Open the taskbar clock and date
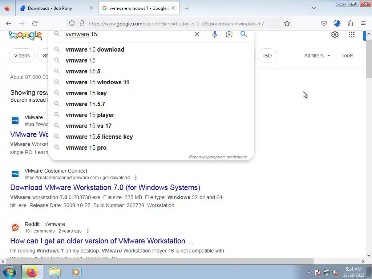 [353, 272]
